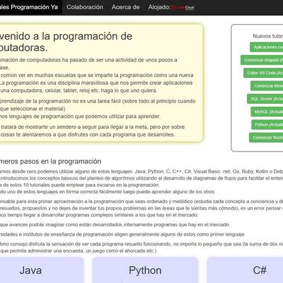The width and height of the screenshot is (283, 283).
Task: Click the sentence 'te alentaremos a que disfrutes'
Action: [88, 134]
